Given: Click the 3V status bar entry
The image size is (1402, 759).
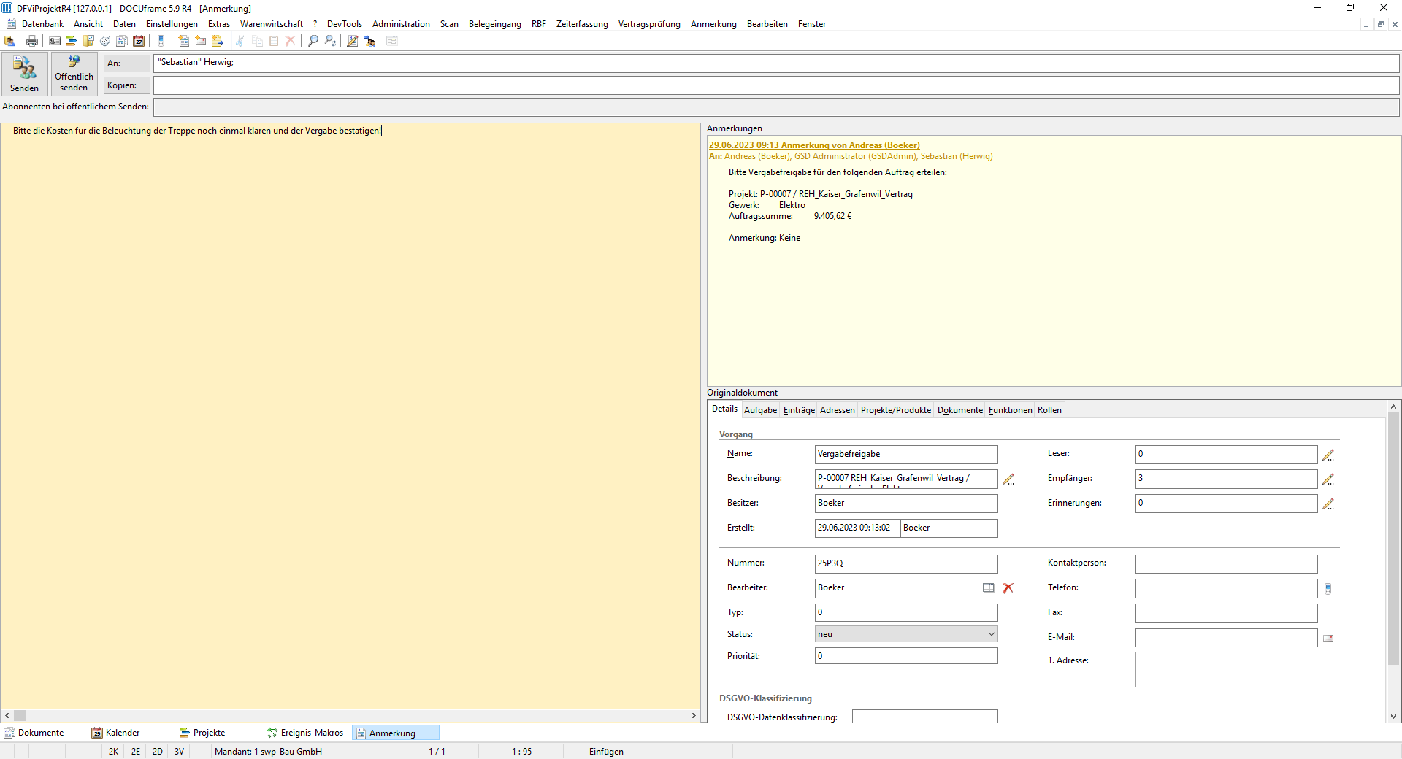Looking at the screenshot, I should (x=179, y=752).
